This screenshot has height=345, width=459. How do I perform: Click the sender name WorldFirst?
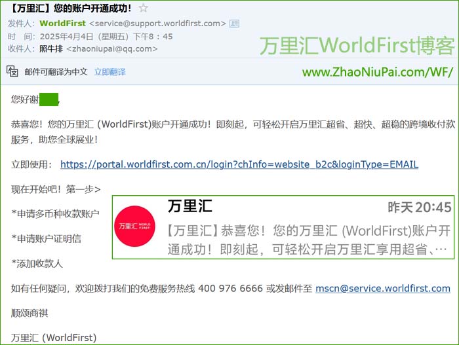click(x=63, y=24)
